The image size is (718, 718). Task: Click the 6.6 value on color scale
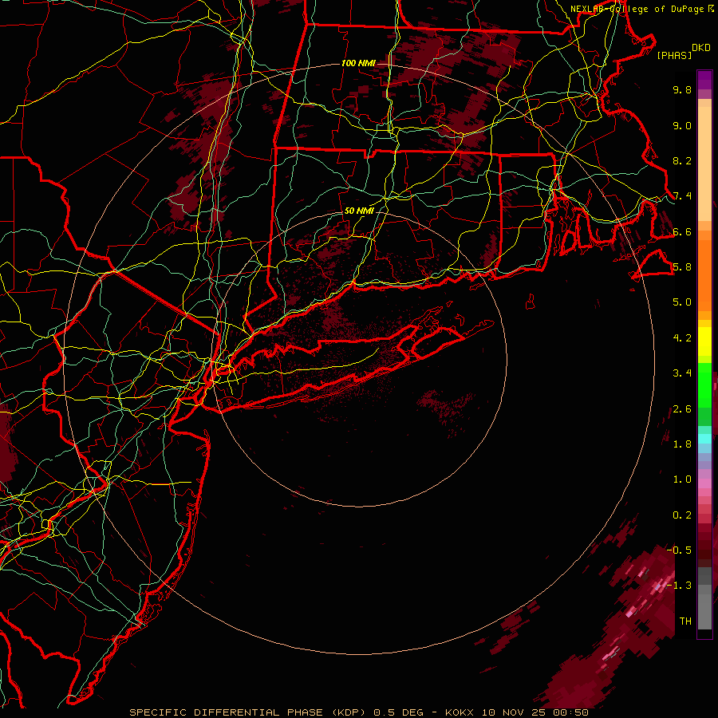click(682, 231)
